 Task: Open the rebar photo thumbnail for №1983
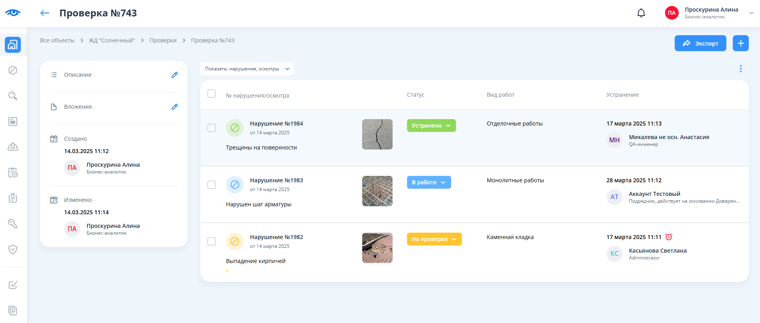click(377, 191)
